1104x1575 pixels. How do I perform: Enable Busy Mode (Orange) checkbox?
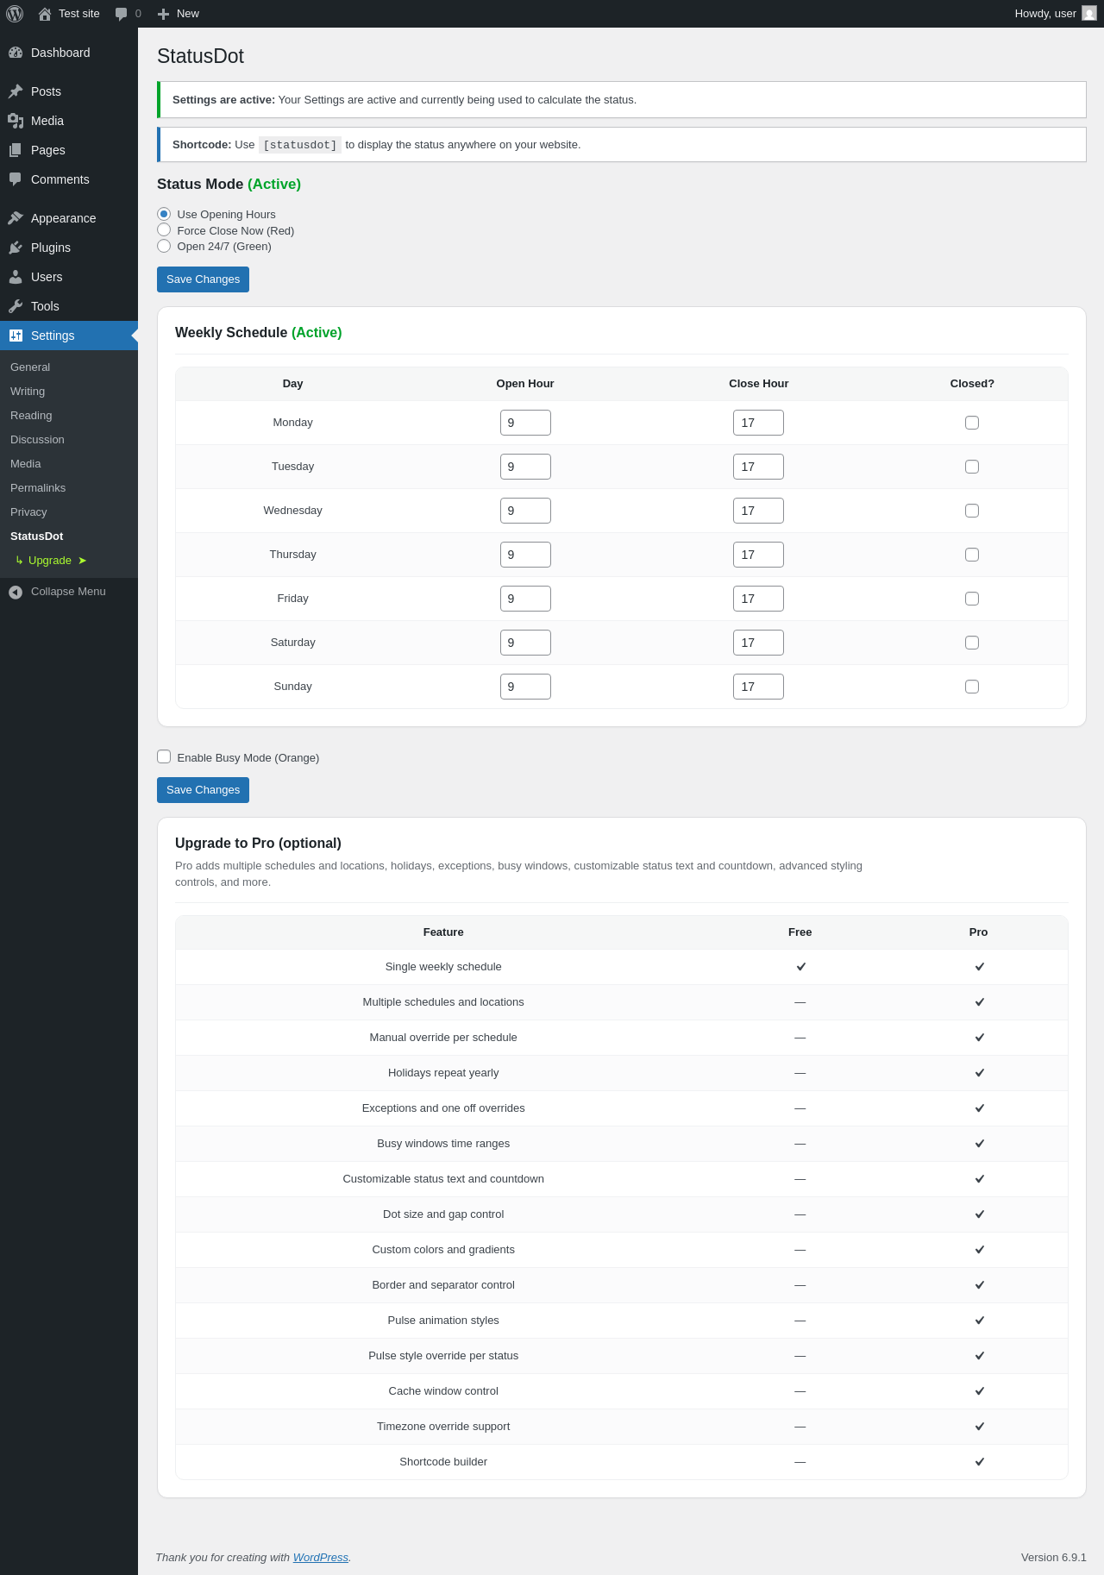(164, 756)
